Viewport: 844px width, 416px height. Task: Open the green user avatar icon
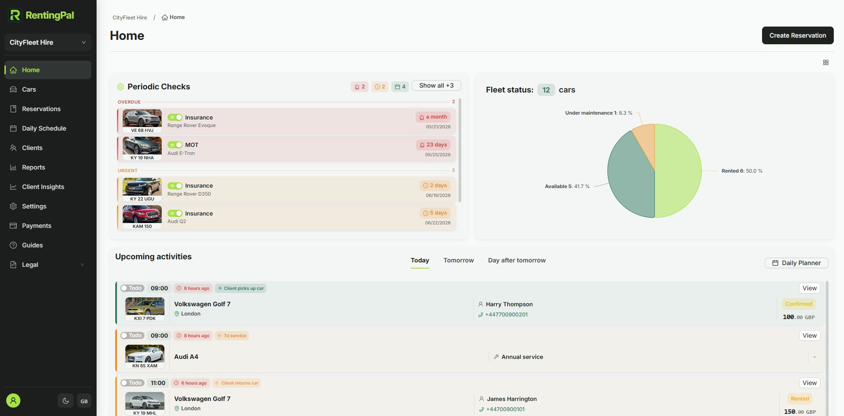coord(13,401)
